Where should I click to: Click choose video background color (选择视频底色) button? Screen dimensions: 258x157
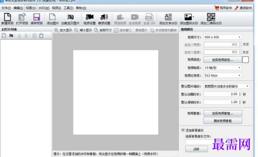click(222, 60)
